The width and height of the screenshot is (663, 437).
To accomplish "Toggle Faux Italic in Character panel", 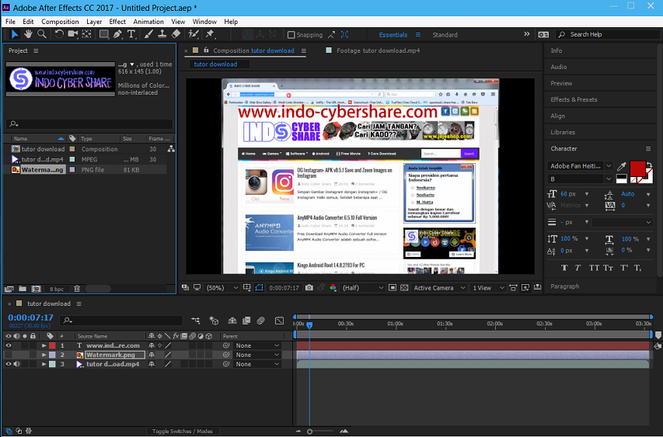I will (578, 268).
